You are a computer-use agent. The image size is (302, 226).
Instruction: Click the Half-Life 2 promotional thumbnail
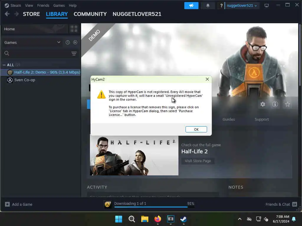[x=134, y=155]
